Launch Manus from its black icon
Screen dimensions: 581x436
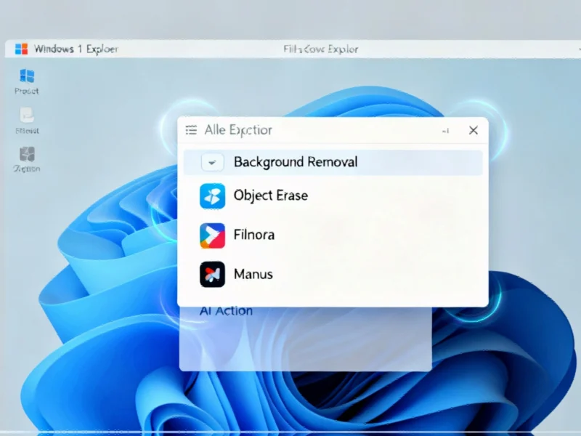click(x=212, y=275)
